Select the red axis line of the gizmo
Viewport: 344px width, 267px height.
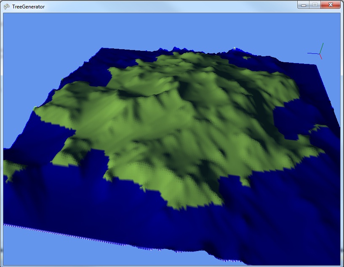(321, 57)
